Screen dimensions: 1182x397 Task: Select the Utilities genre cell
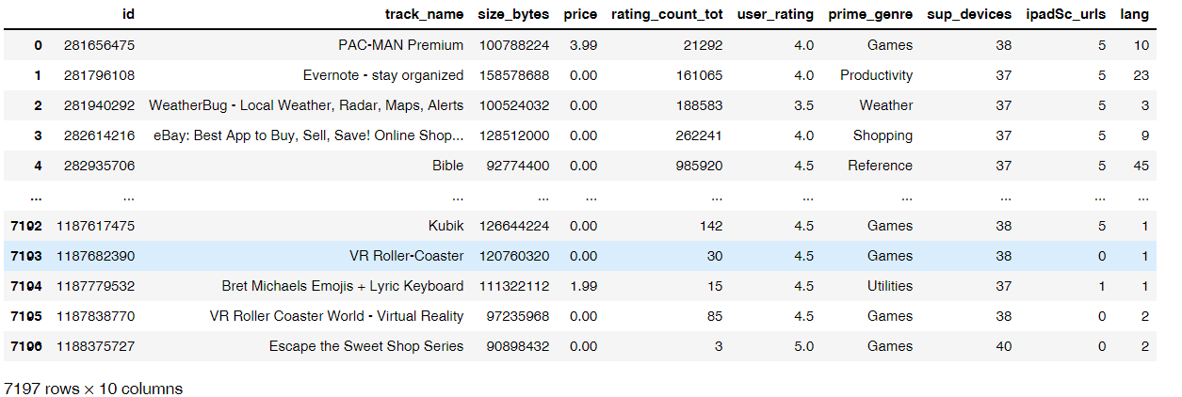(x=889, y=286)
